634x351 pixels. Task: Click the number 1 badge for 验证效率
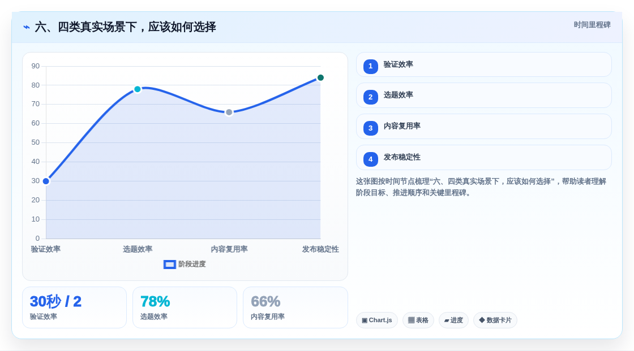(370, 66)
